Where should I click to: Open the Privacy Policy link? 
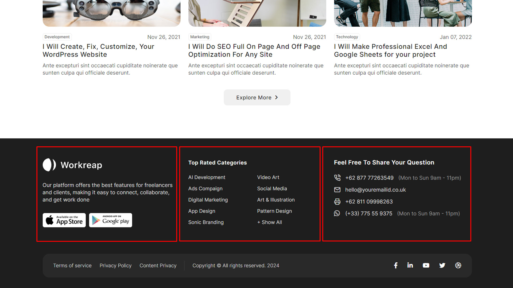click(x=115, y=266)
